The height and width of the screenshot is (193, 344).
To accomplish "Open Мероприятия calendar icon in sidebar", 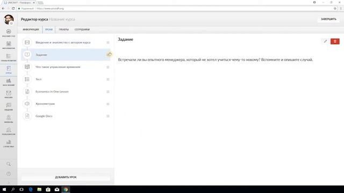I will [9, 45].
